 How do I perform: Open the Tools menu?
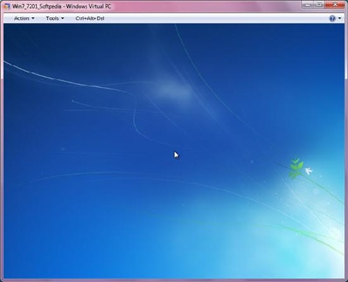tap(55, 18)
